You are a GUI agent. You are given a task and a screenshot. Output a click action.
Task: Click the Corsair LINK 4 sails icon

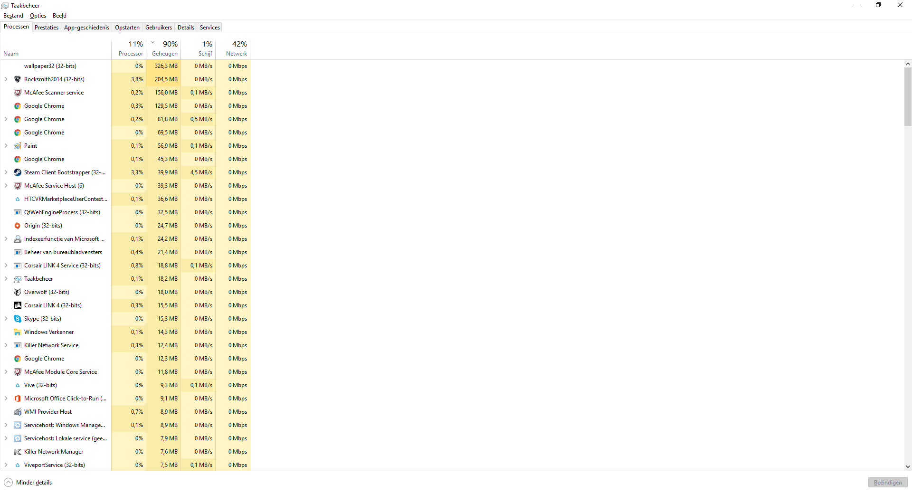tap(18, 305)
